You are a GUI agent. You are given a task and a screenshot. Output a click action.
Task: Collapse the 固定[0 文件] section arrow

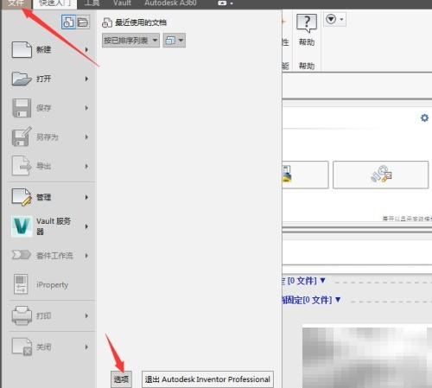338,300
